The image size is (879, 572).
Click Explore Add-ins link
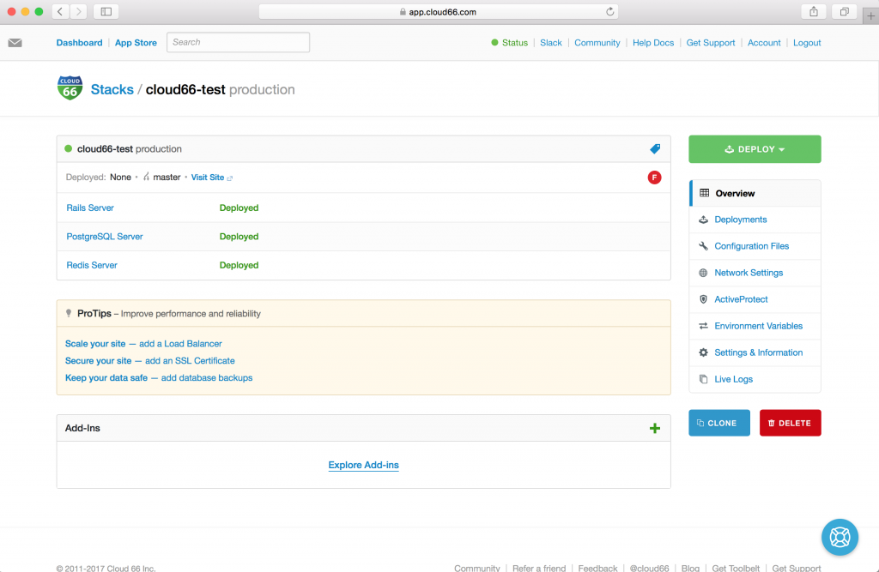363,465
